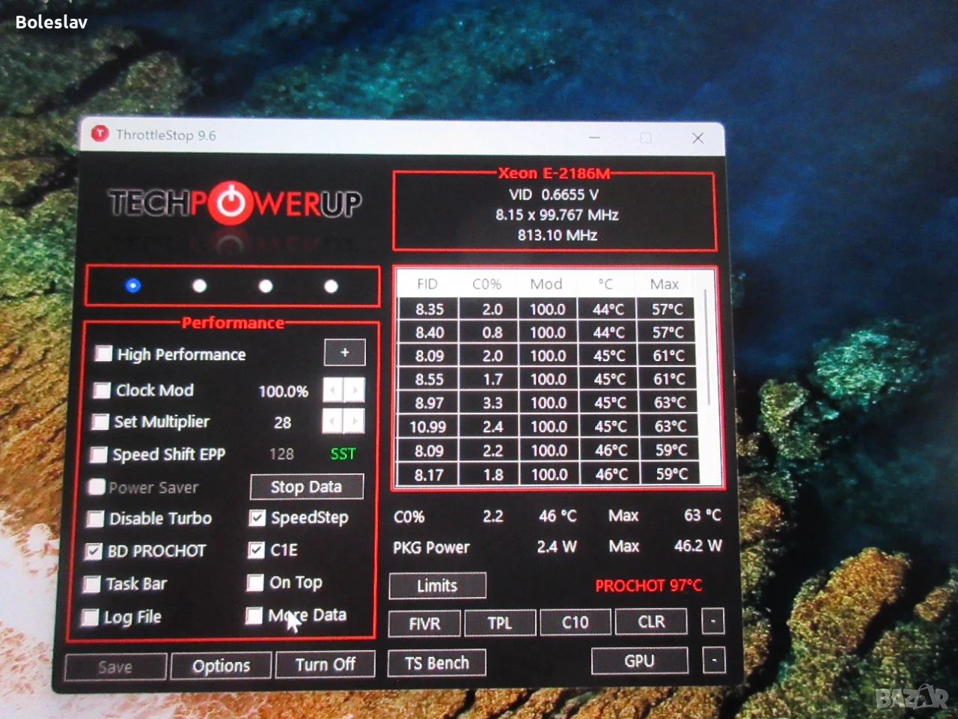Click the table cell showing FID 8.35
958x719 pixels.
coord(429,309)
